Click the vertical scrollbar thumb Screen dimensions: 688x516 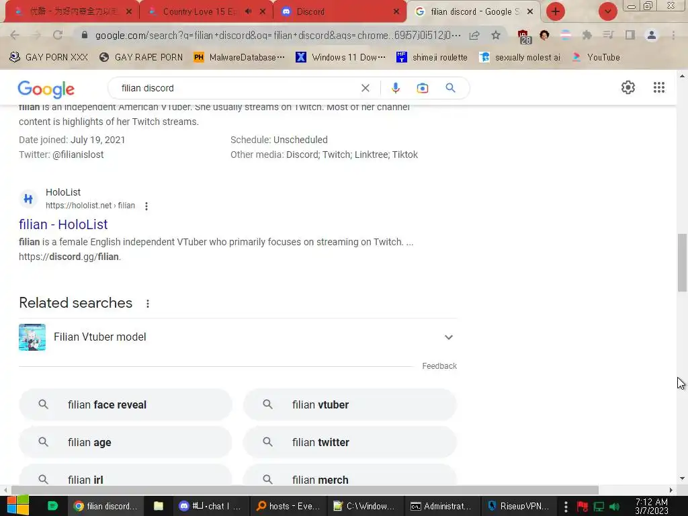pos(682,263)
